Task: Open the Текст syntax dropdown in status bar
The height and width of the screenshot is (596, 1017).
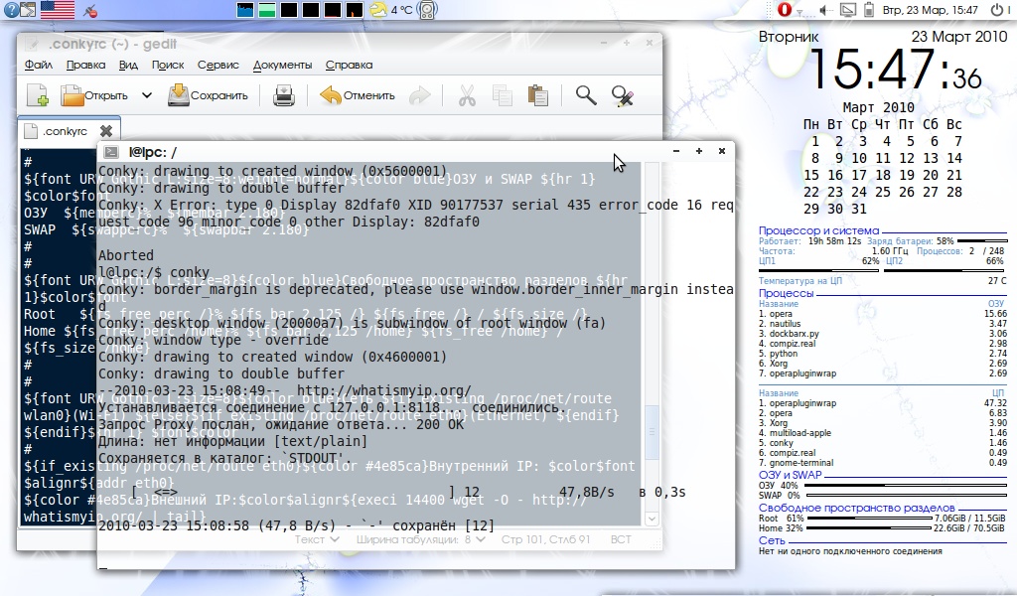Action: tap(317, 539)
